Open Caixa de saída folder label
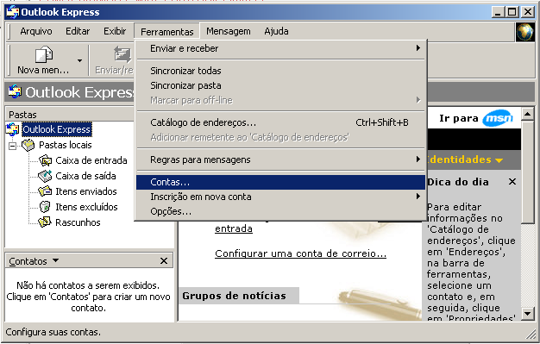Screen dimensions: 540x344 tap(85, 176)
